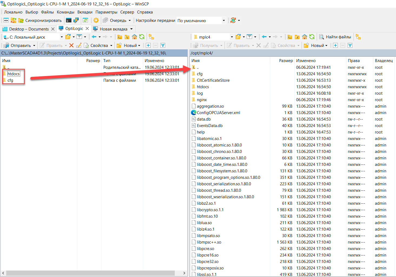Click remote panel open directory icon
Screen dimensions: 396x277
238,37
